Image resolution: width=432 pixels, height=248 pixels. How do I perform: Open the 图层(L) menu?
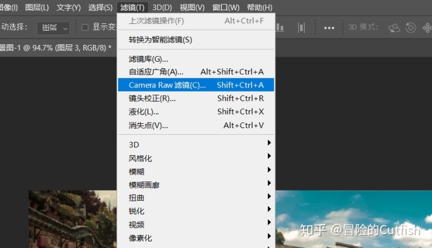[x=37, y=7]
